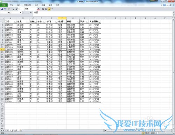The width and height of the screenshot is (175, 135).
Task: Open the 职位 column filter dropdown
Action: tap(78, 22)
